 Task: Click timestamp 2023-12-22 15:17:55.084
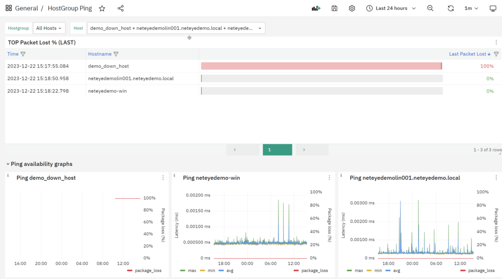point(38,66)
